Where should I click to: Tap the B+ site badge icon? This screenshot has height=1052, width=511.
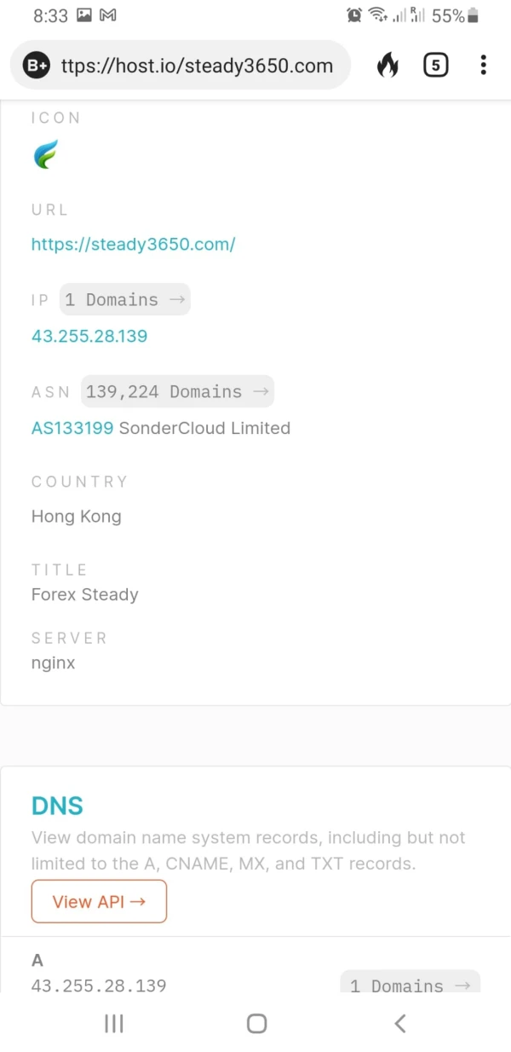(37, 65)
